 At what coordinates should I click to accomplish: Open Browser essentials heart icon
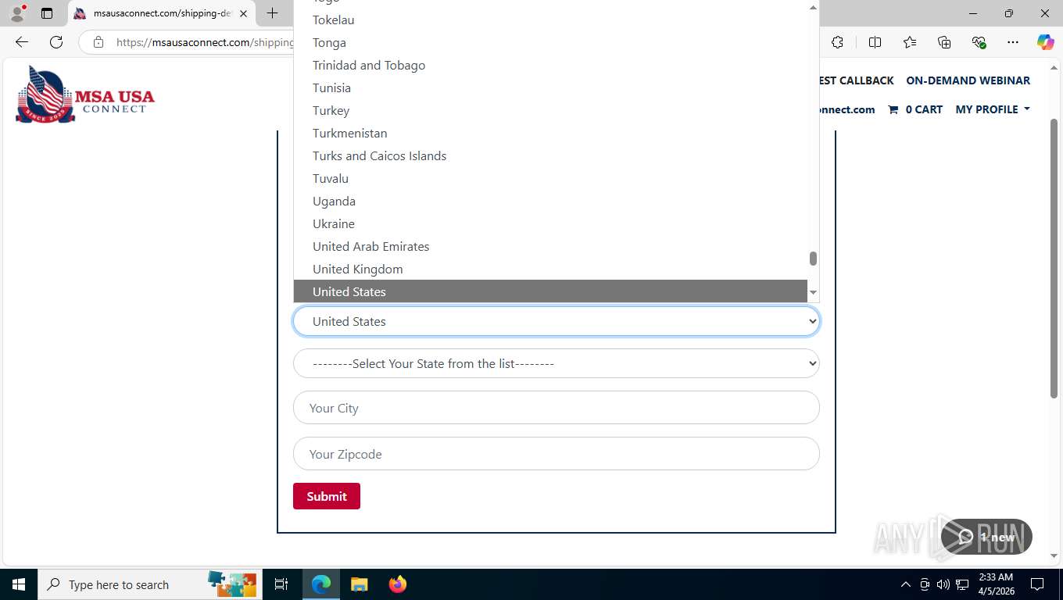tap(979, 42)
